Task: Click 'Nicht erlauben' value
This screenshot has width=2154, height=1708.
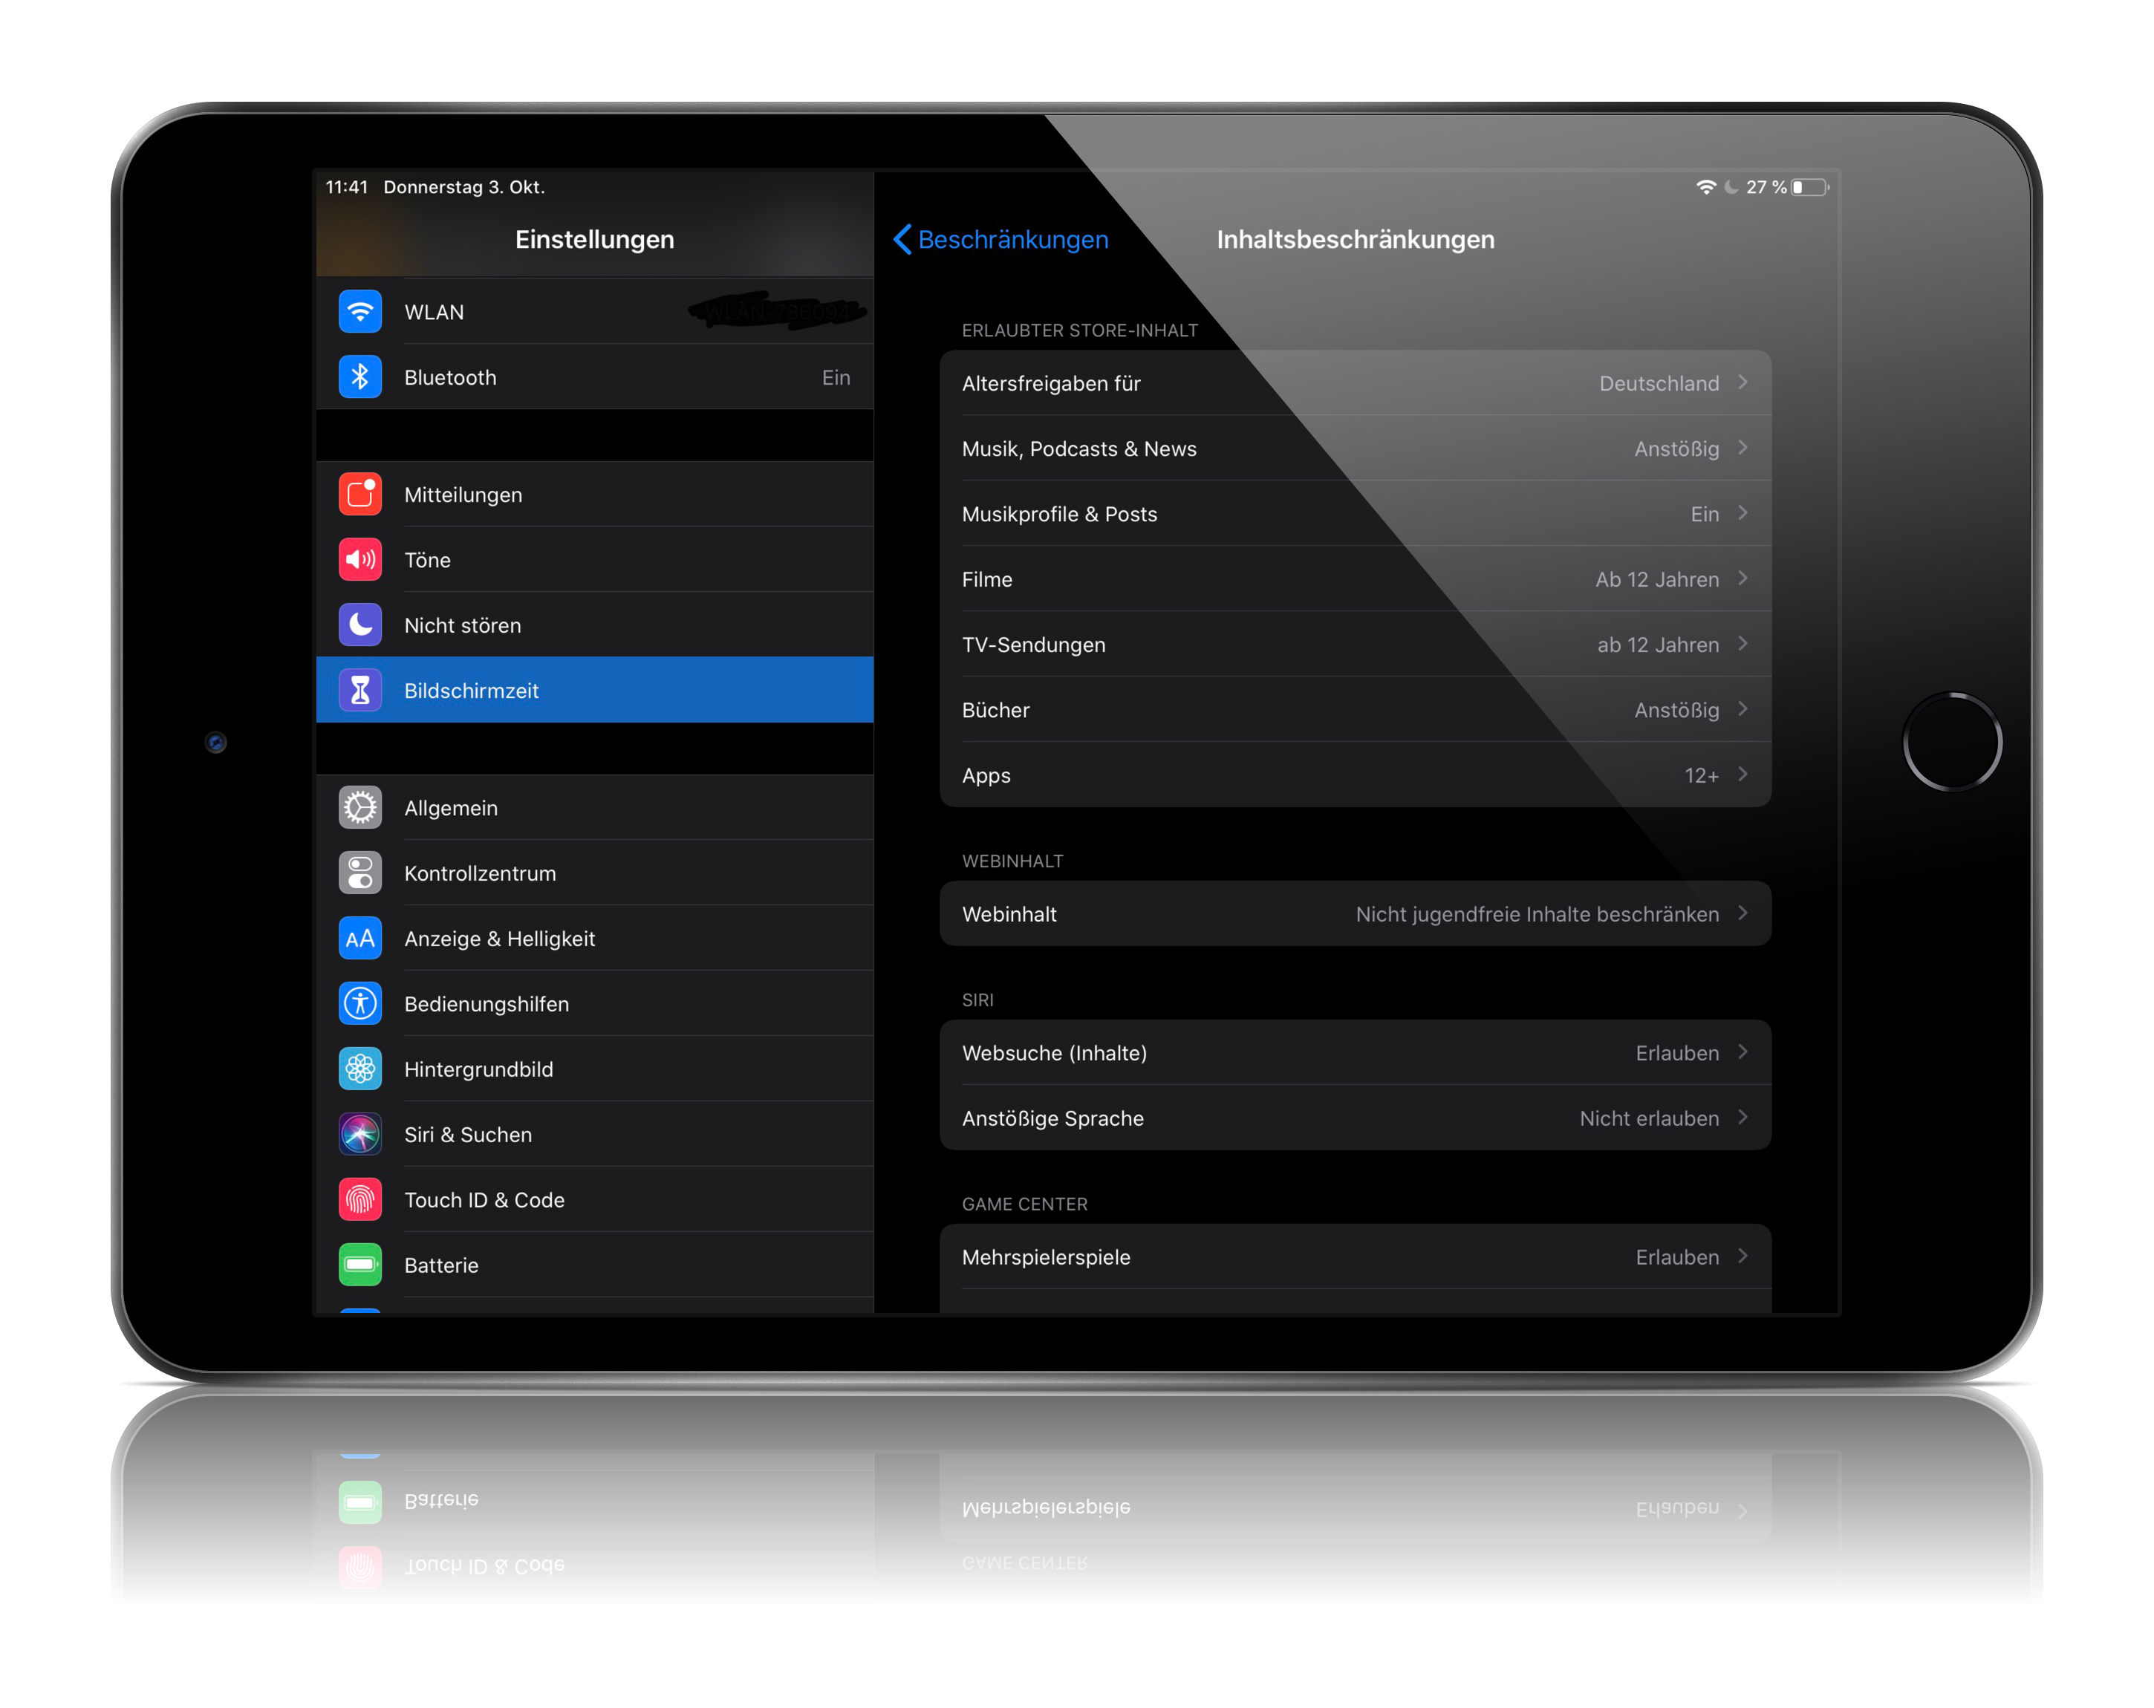Action: point(1648,1118)
